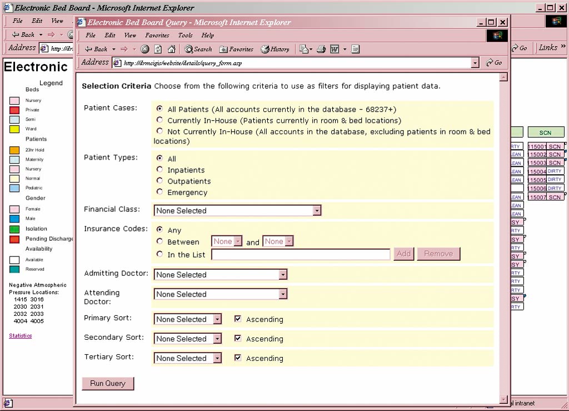Click the yellow Ward legend swatch
This screenshot has width=569, height=411.
(14, 128)
